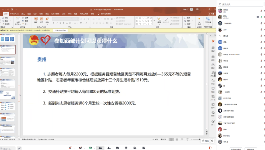Click the 排列 arrange icon
This screenshot has height=150, width=265.
(159, 20)
